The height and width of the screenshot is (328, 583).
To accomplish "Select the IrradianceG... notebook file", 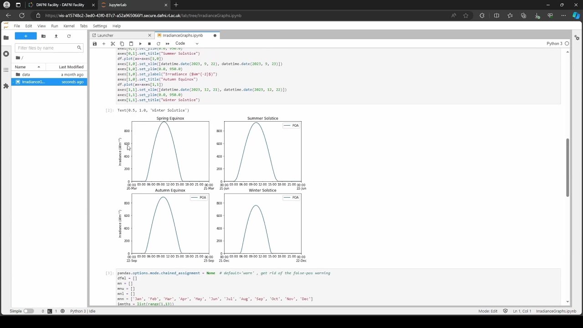I will pyautogui.click(x=49, y=82).
